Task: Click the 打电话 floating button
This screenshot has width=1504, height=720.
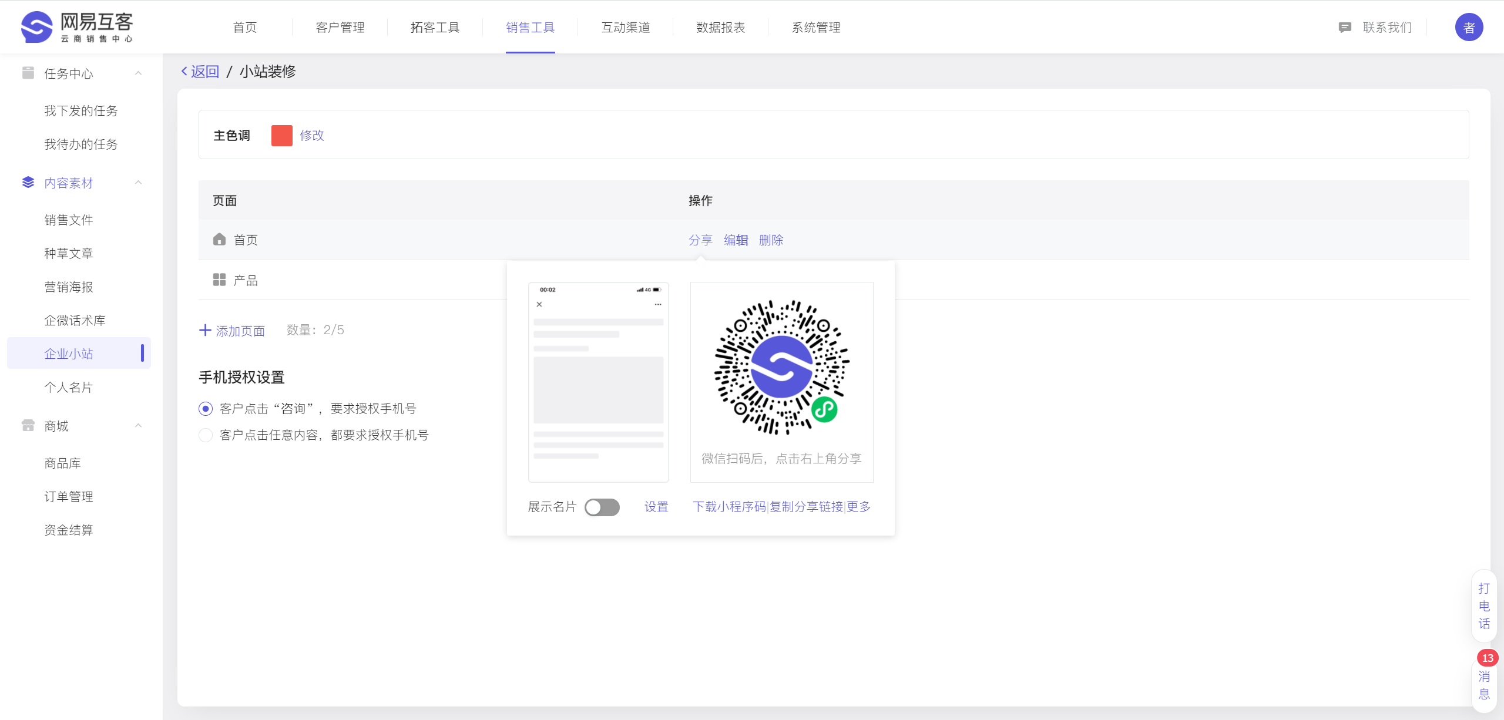Action: point(1484,606)
